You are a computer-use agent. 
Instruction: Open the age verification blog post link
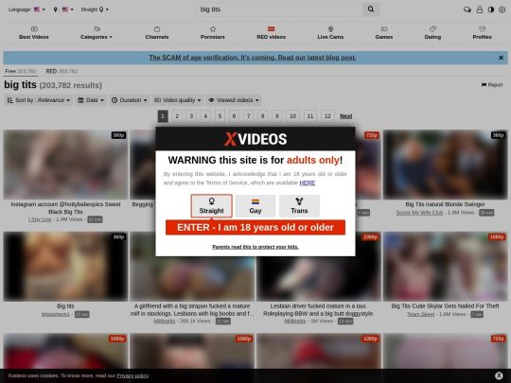pyautogui.click(x=253, y=58)
